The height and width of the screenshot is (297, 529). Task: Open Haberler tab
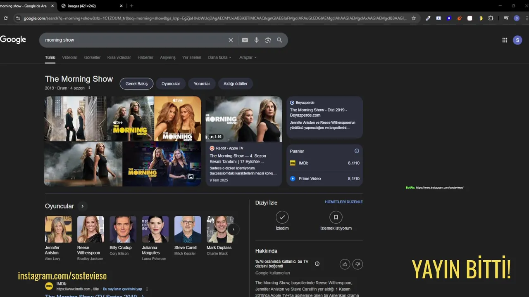(x=145, y=57)
